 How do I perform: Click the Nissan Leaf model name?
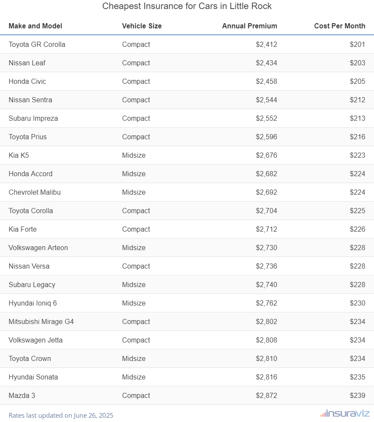(x=27, y=63)
